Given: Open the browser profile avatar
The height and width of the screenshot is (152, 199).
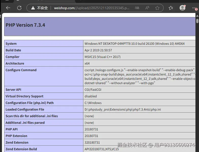Looking at the screenshot, I should (182, 8).
